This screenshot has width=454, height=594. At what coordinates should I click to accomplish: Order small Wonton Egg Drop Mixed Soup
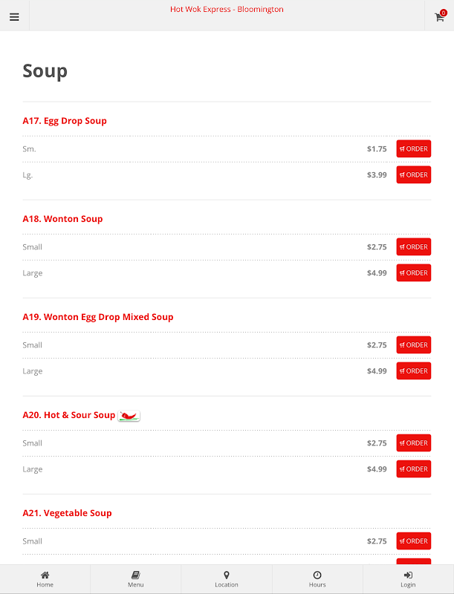tap(413, 345)
